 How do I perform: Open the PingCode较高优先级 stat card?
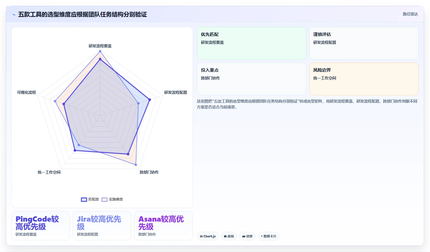point(41,226)
